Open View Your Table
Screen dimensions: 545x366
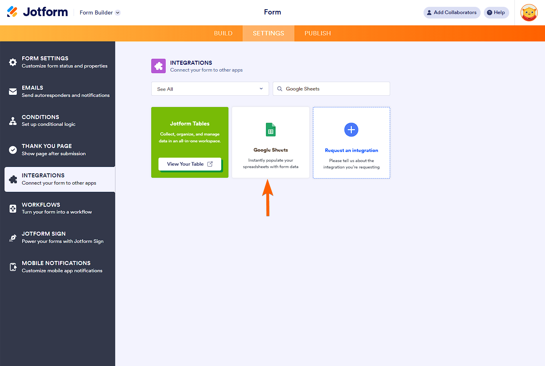tap(189, 164)
